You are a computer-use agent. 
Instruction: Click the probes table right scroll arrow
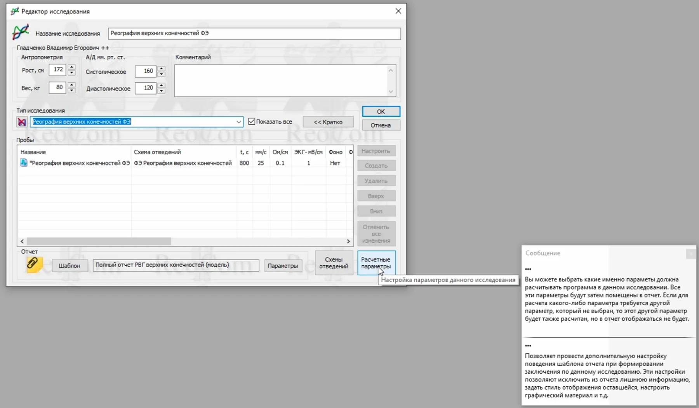[x=348, y=241]
